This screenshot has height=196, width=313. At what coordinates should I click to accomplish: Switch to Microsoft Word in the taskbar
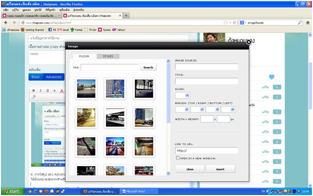click(139, 191)
